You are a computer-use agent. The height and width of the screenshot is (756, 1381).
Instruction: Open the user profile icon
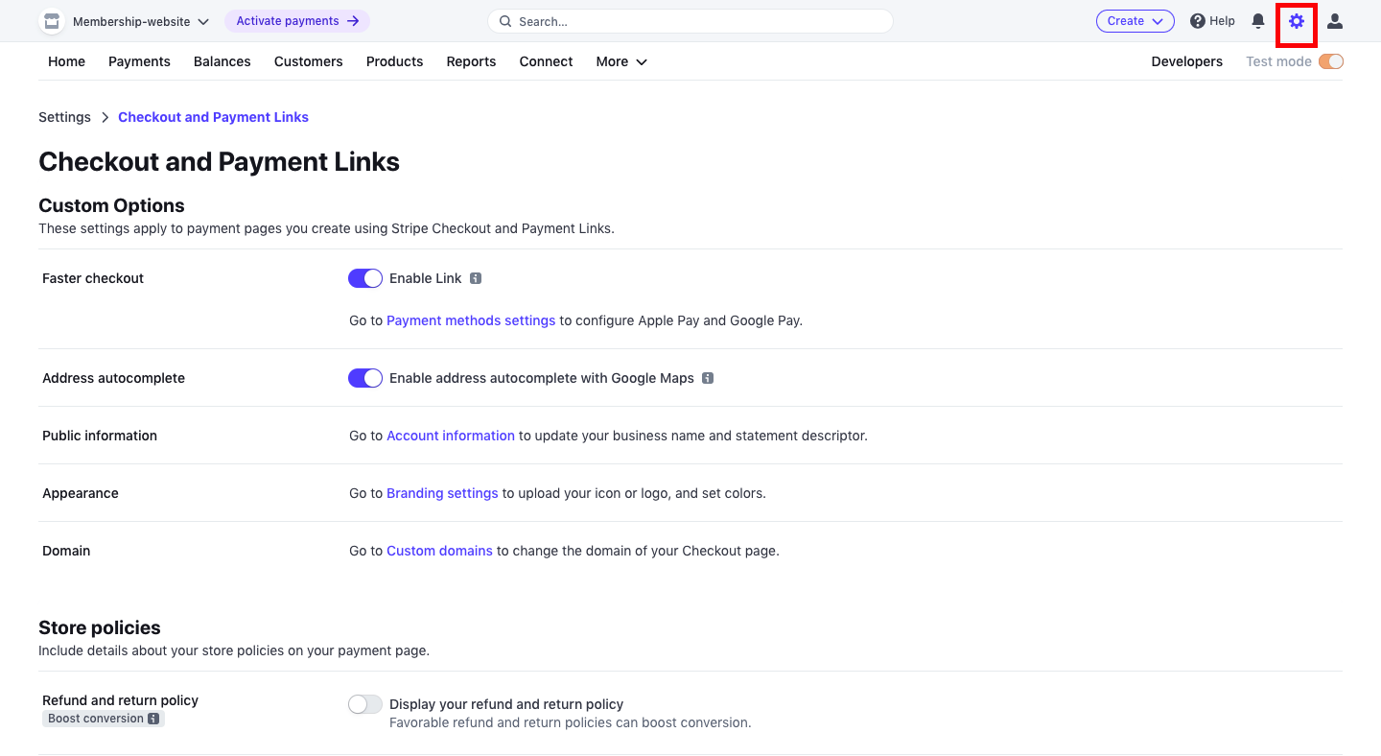point(1335,21)
